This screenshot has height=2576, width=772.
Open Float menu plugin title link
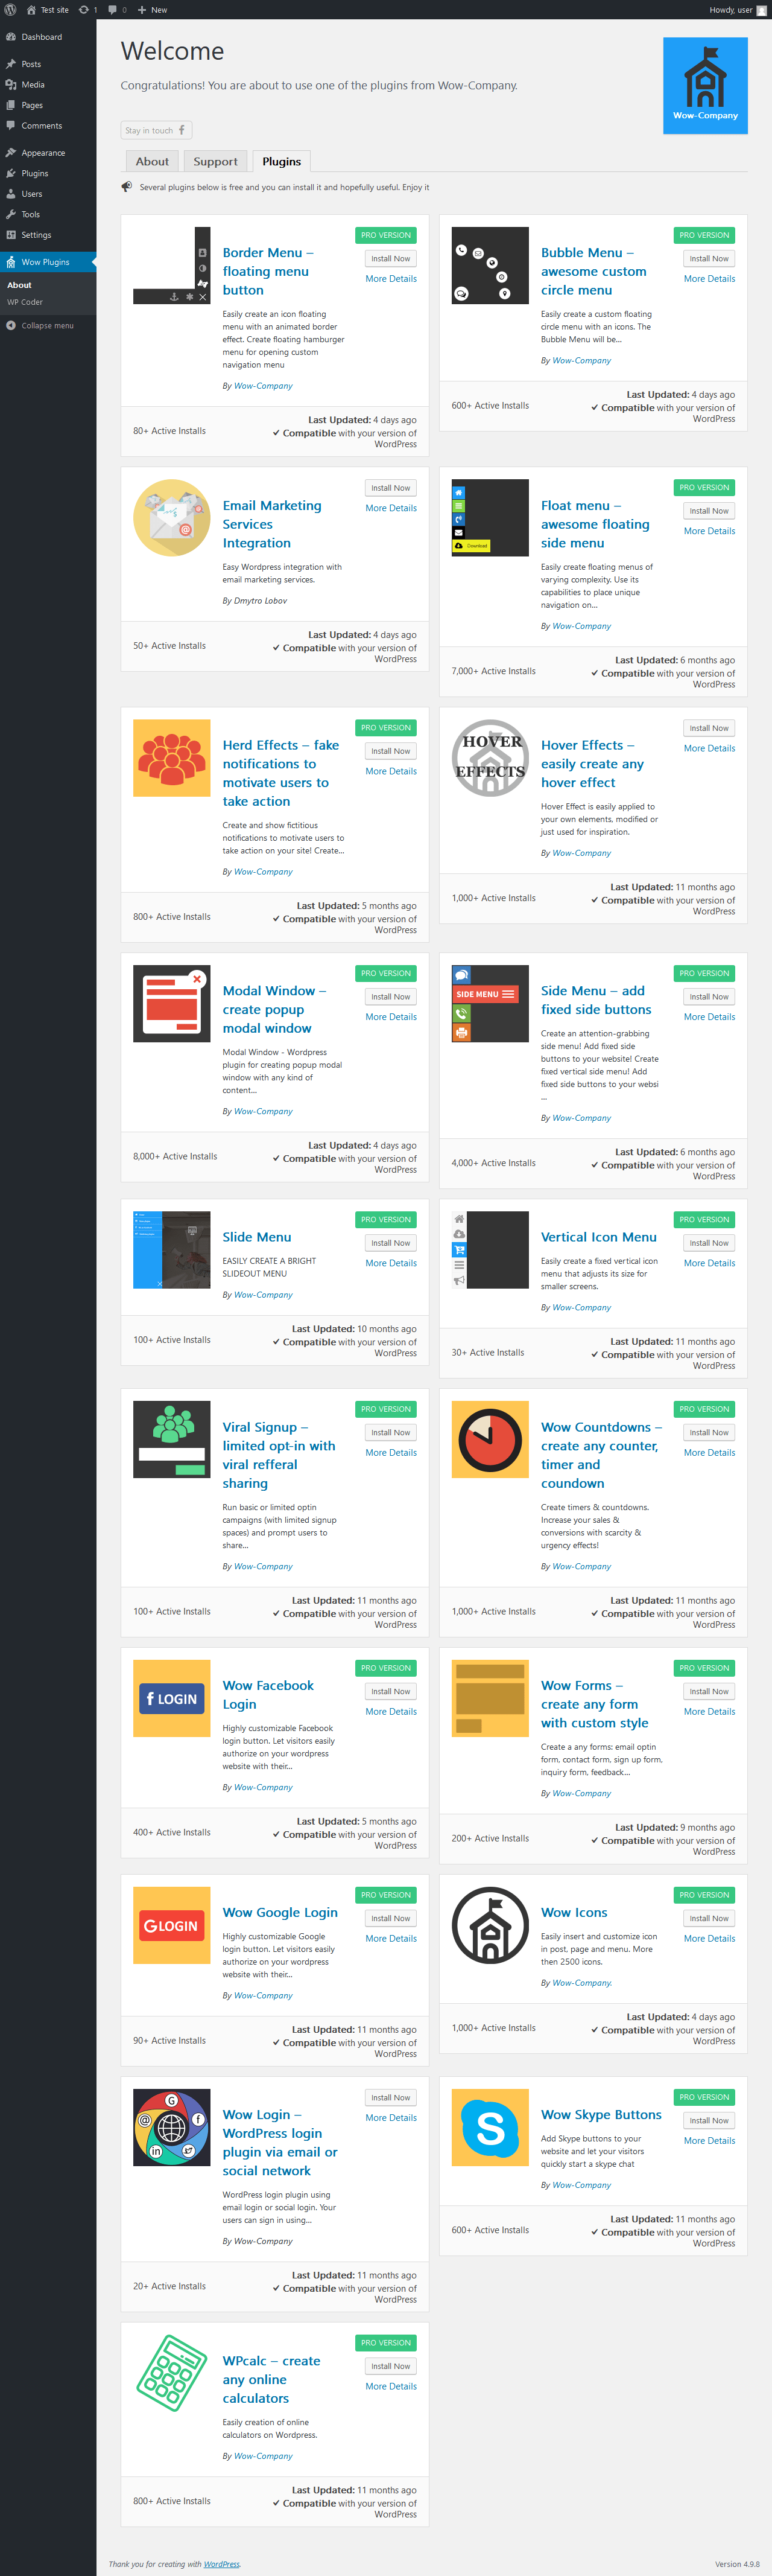tap(595, 524)
